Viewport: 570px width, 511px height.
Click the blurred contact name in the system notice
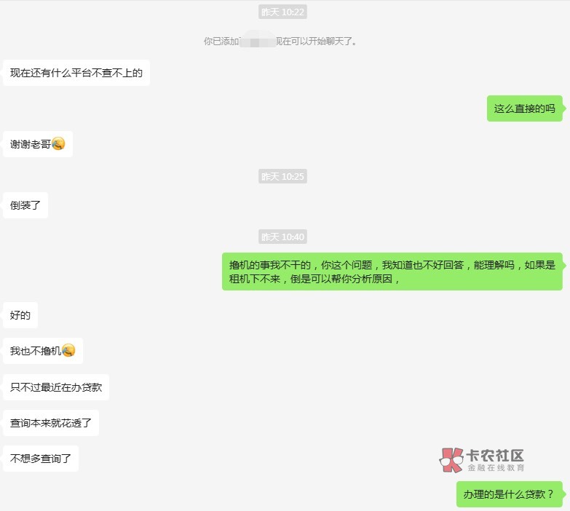258,41
